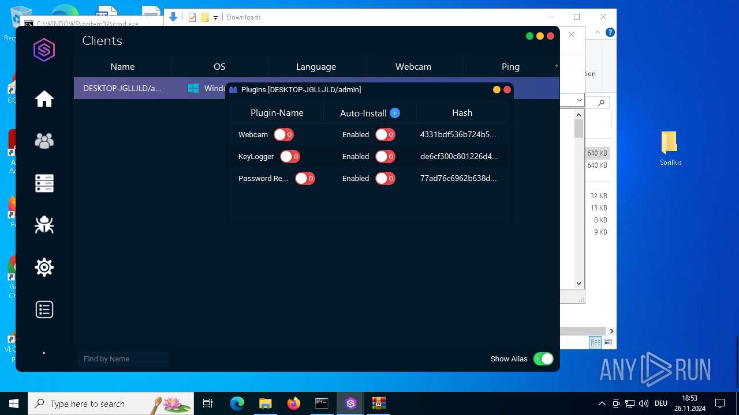This screenshot has width=739, height=415.
Task: Toggle the Webcam plugin switch
Action: pos(283,135)
